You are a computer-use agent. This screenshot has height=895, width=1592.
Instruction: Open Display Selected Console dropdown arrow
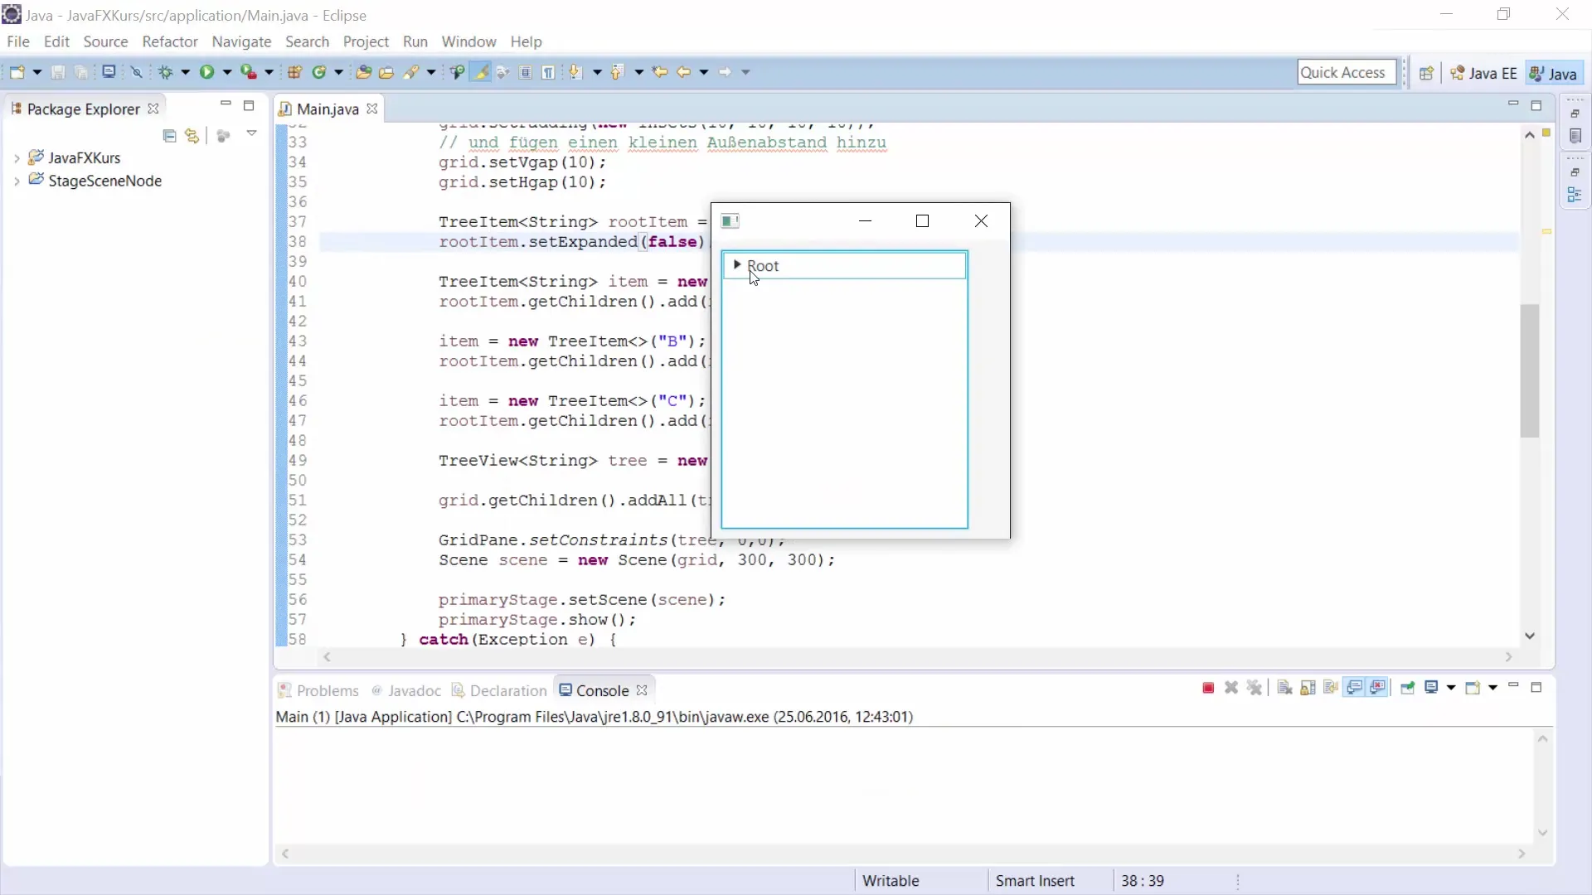[x=1451, y=688]
